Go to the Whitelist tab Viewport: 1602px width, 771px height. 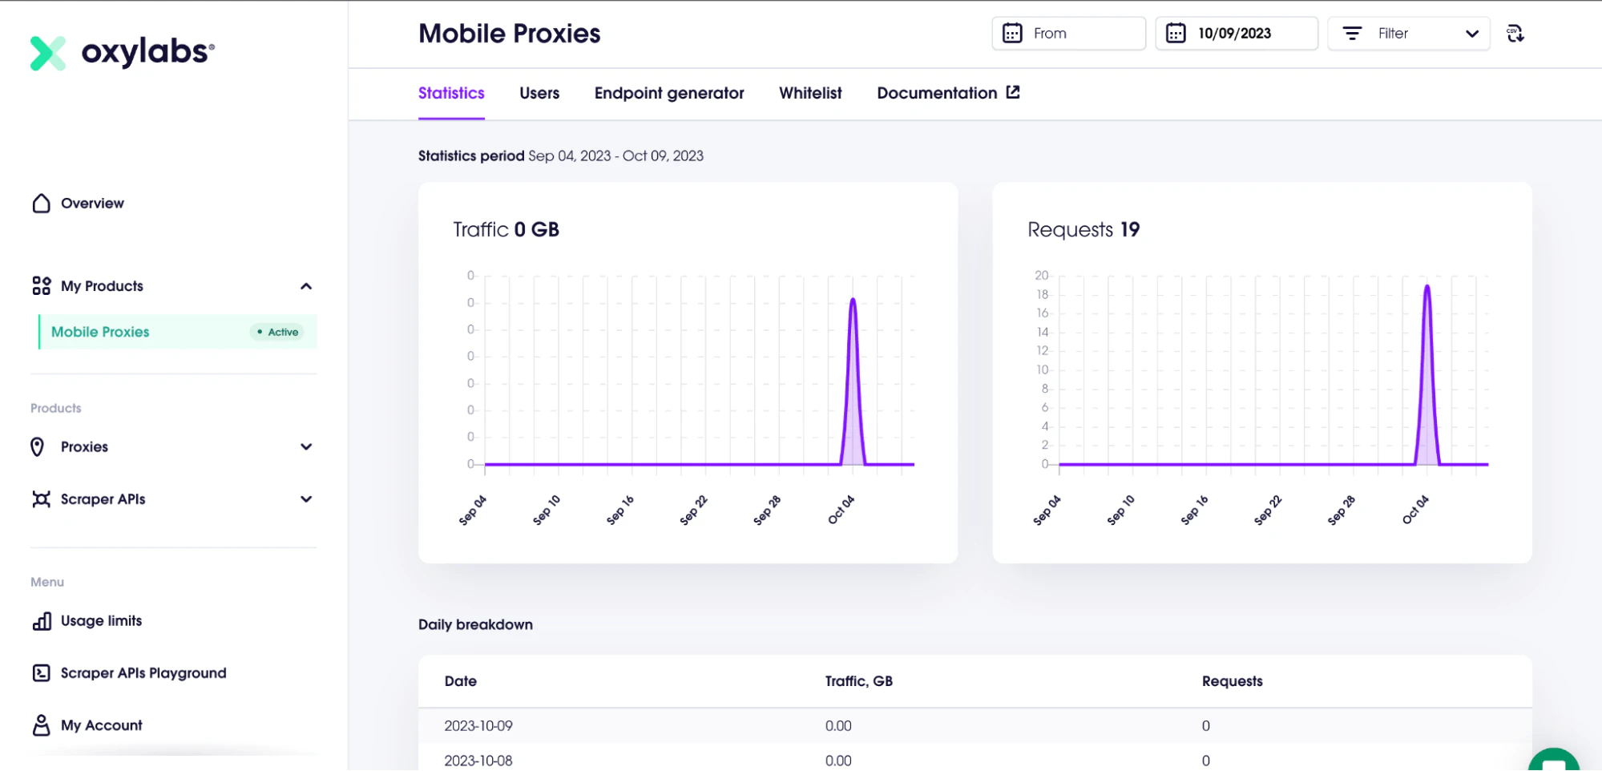click(x=810, y=93)
